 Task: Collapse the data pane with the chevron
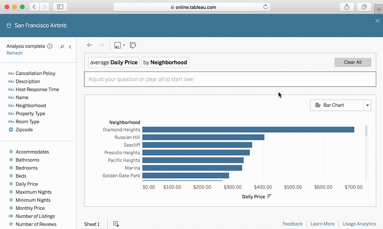click(x=70, y=47)
